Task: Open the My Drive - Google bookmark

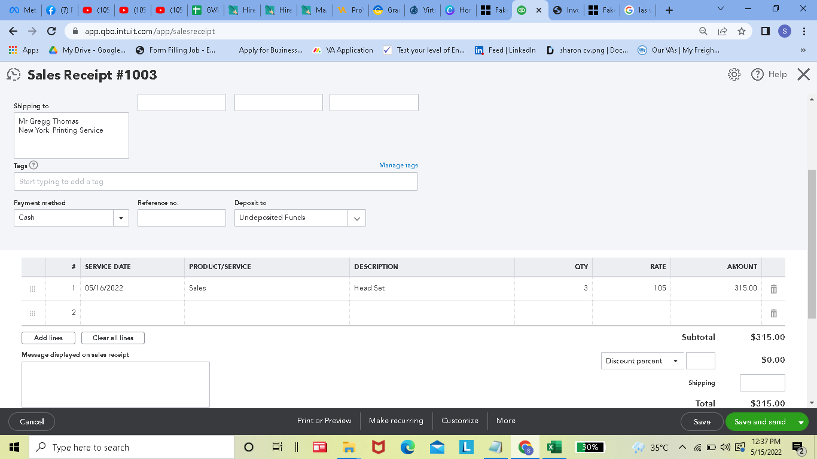Action: click(87, 50)
